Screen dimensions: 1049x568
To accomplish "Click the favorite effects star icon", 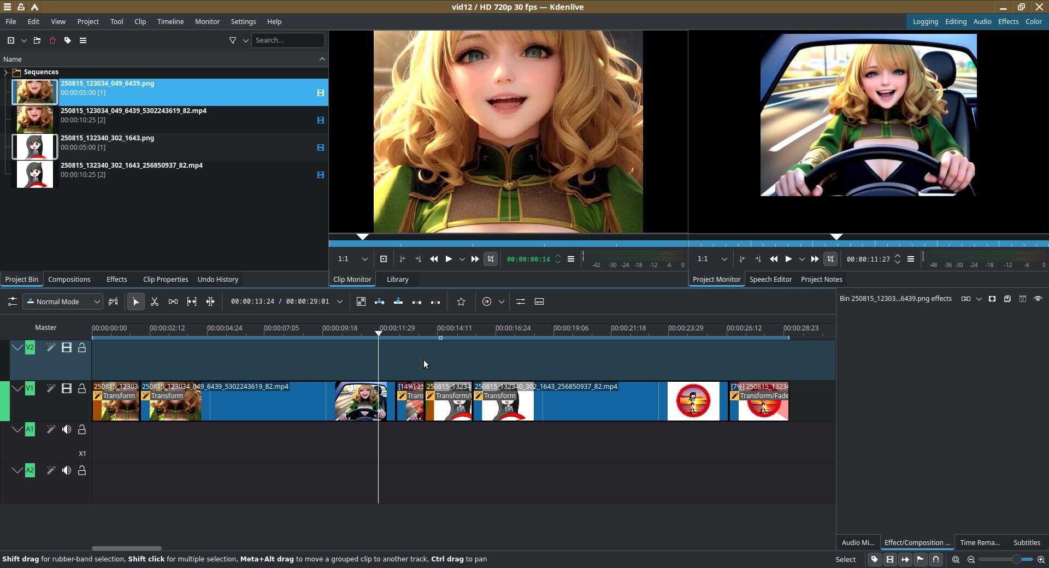I will click(461, 301).
